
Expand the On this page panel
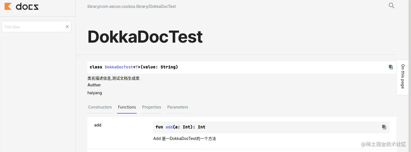(x=403, y=77)
